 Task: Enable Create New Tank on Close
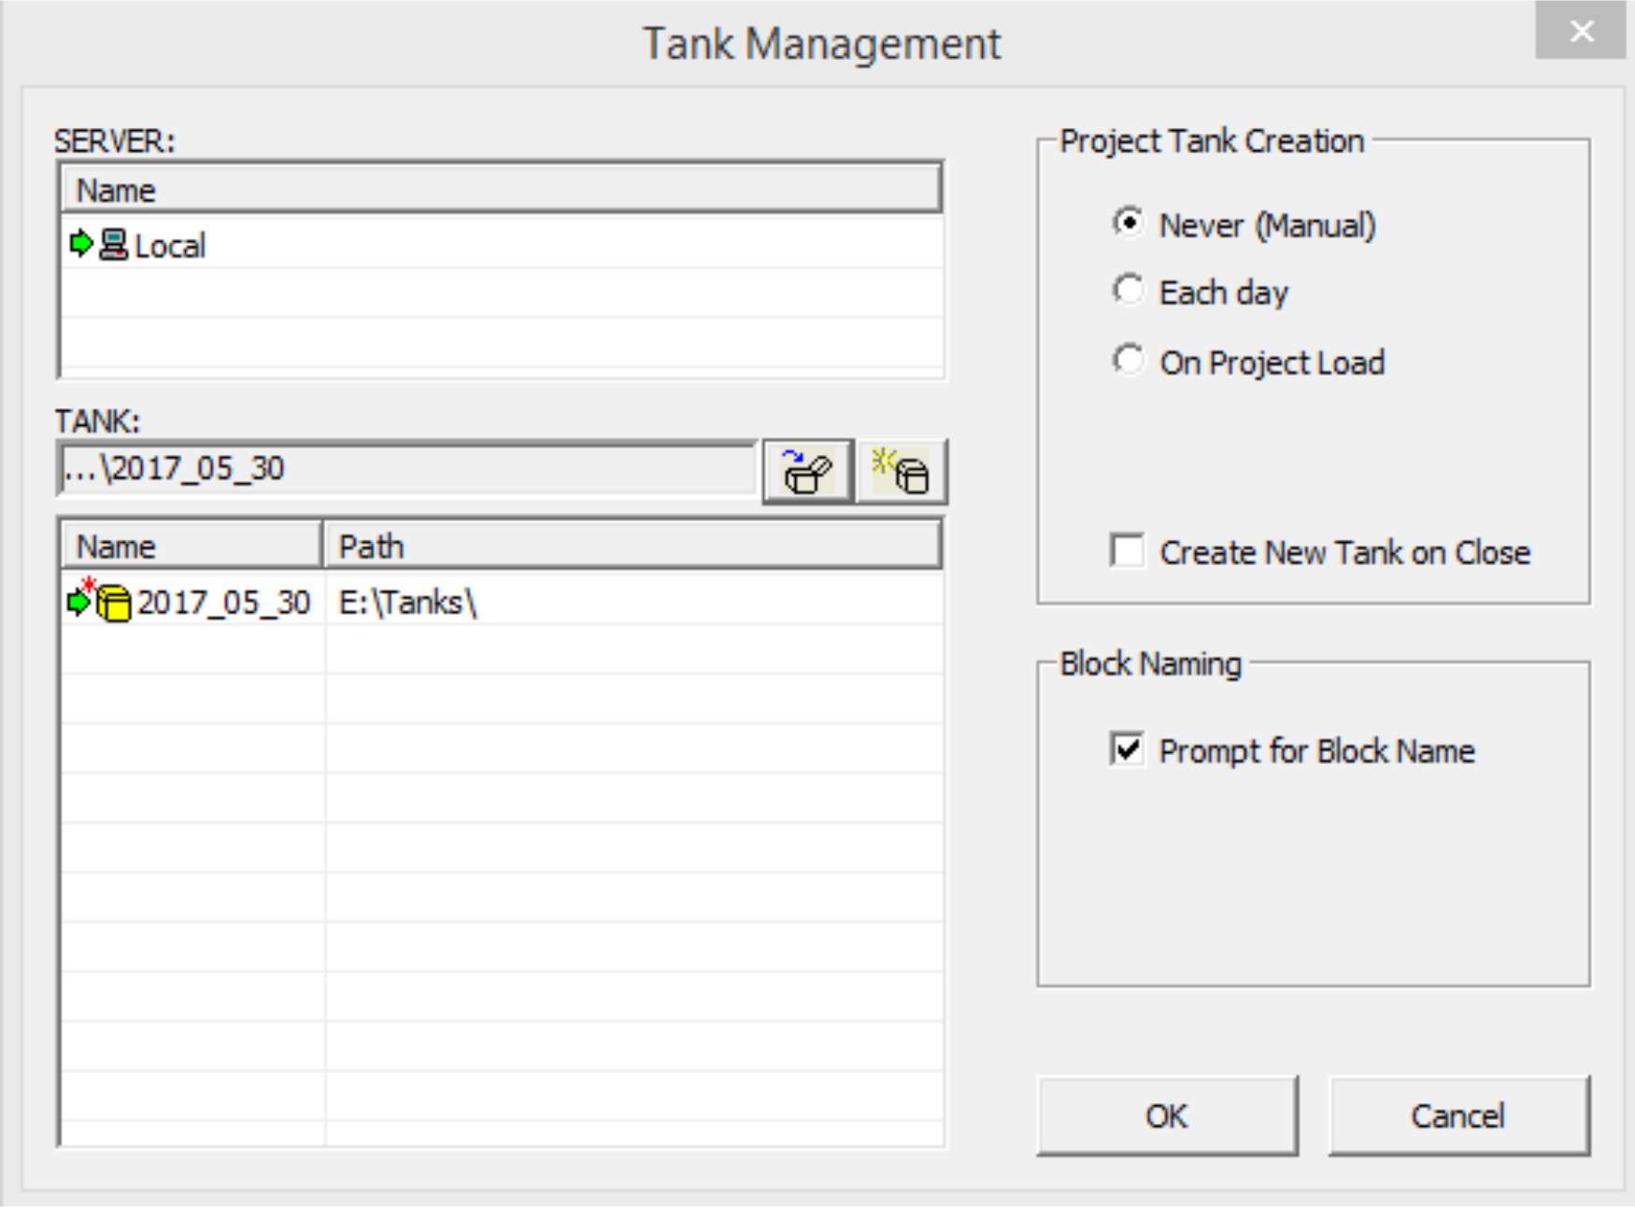[x=1128, y=551]
